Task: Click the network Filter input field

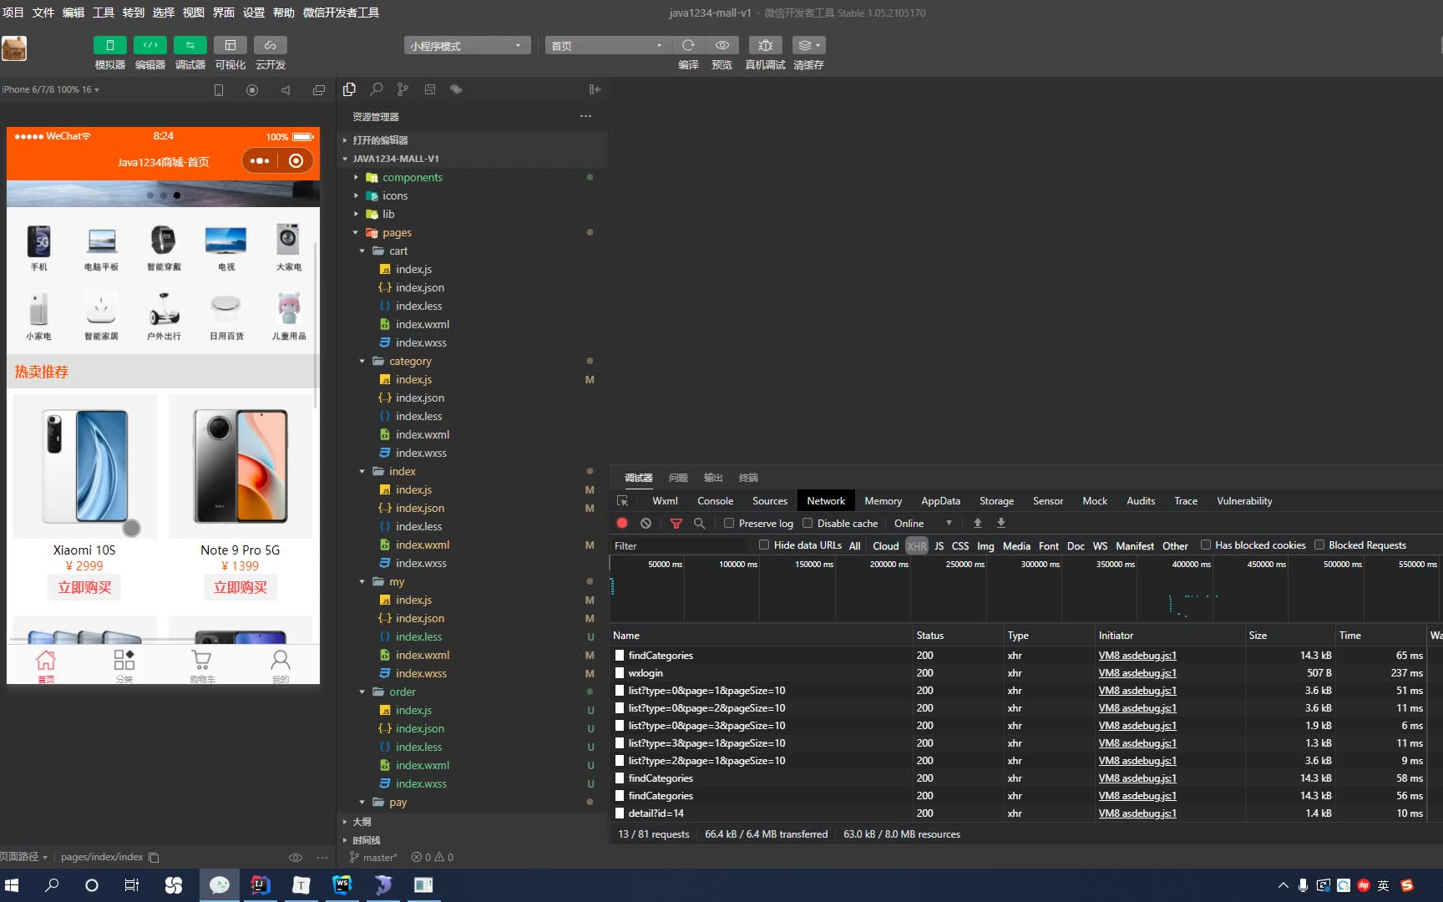Action: [681, 545]
